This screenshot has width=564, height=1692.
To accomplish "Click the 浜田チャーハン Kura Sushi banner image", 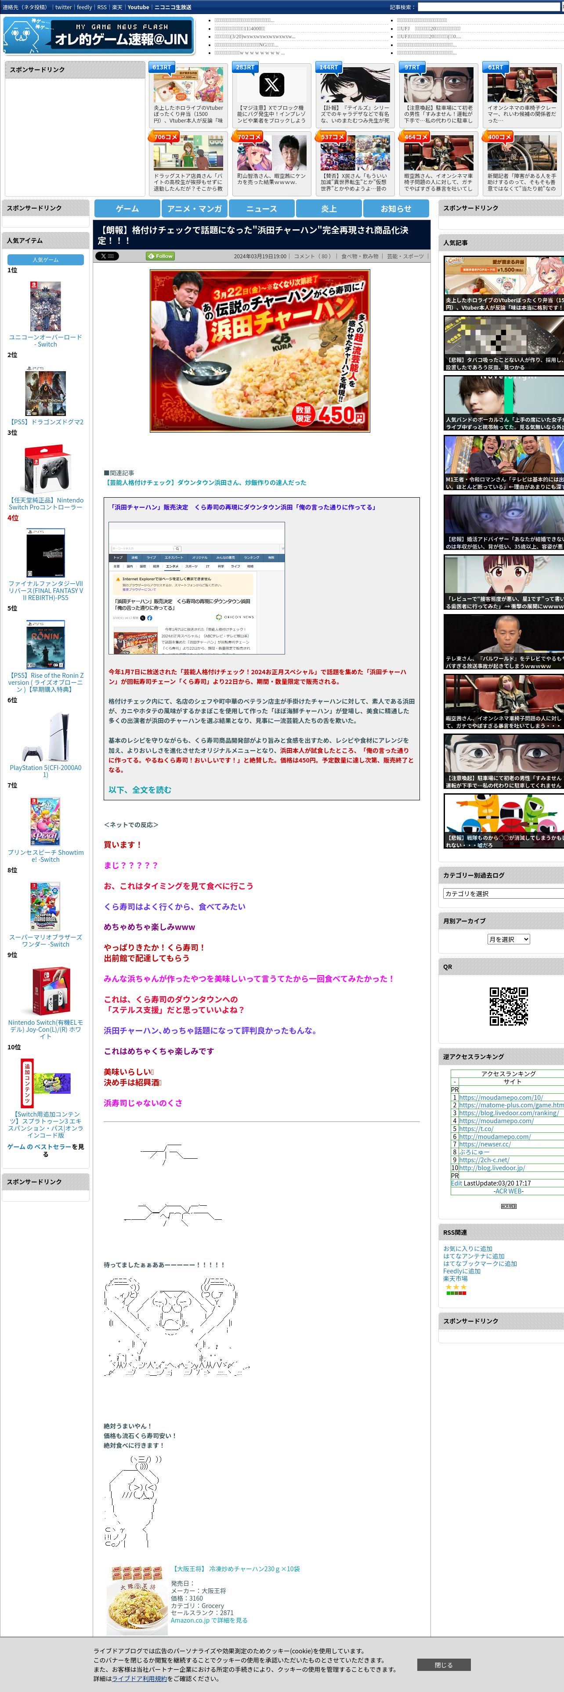I will pos(260,351).
